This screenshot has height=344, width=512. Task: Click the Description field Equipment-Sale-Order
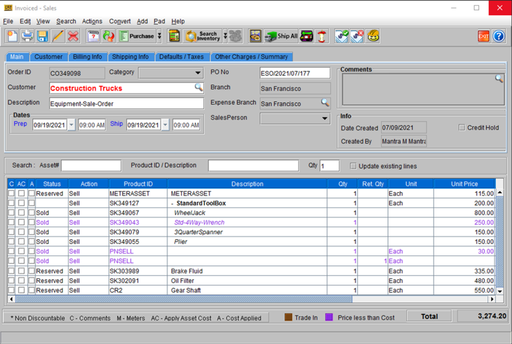coord(126,104)
